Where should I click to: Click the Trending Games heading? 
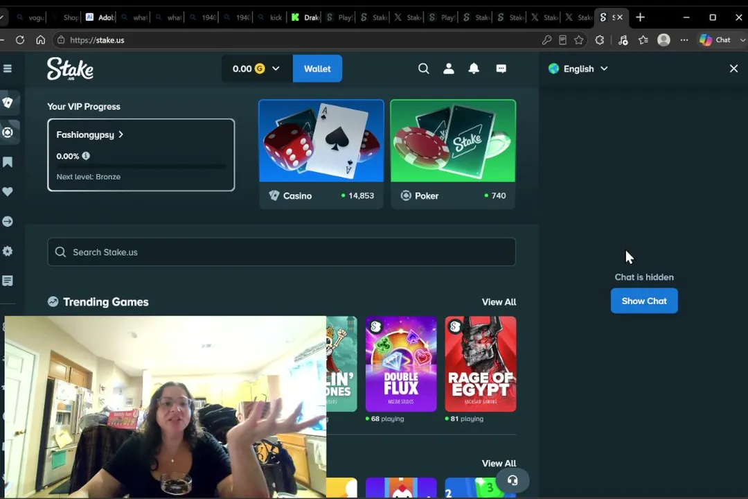105,301
